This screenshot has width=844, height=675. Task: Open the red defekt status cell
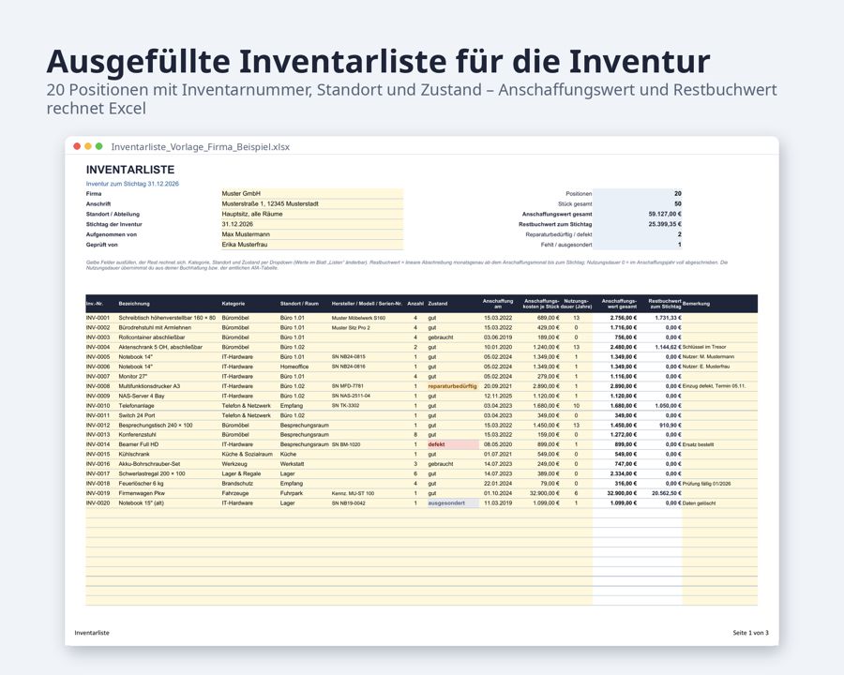(453, 444)
